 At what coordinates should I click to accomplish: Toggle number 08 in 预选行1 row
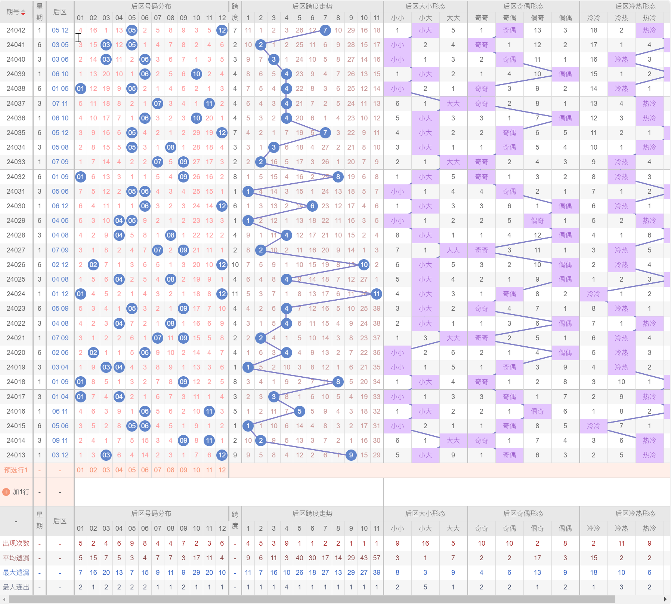[x=171, y=470]
